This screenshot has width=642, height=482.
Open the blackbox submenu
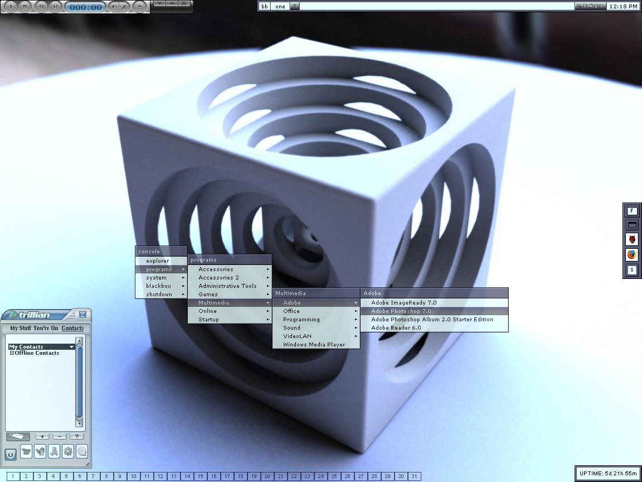click(161, 286)
